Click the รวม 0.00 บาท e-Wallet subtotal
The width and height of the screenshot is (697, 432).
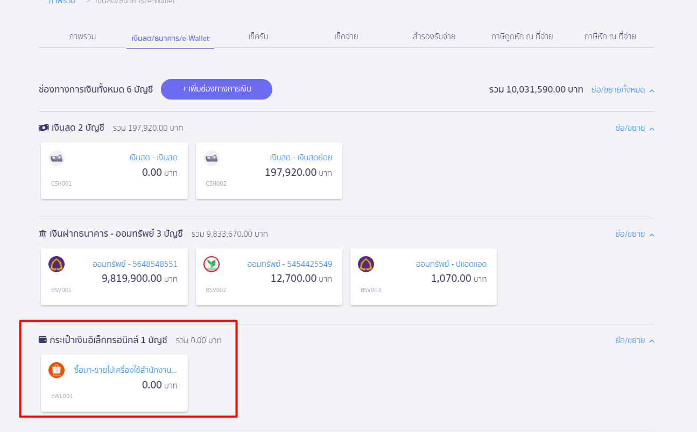pyautogui.click(x=199, y=341)
